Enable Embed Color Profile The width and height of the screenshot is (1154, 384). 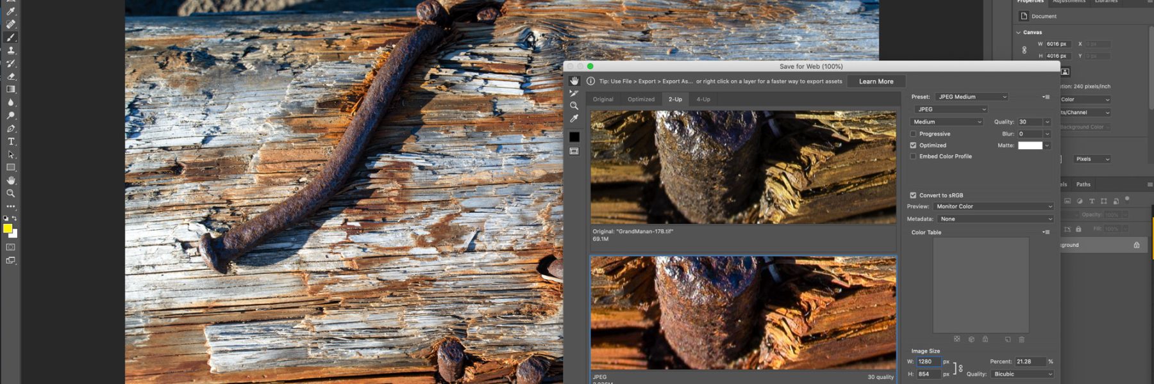(x=913, y=156)
